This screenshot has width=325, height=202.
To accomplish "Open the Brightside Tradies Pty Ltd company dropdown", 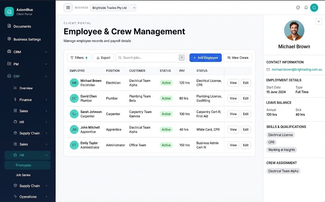I will click(113, 7).
